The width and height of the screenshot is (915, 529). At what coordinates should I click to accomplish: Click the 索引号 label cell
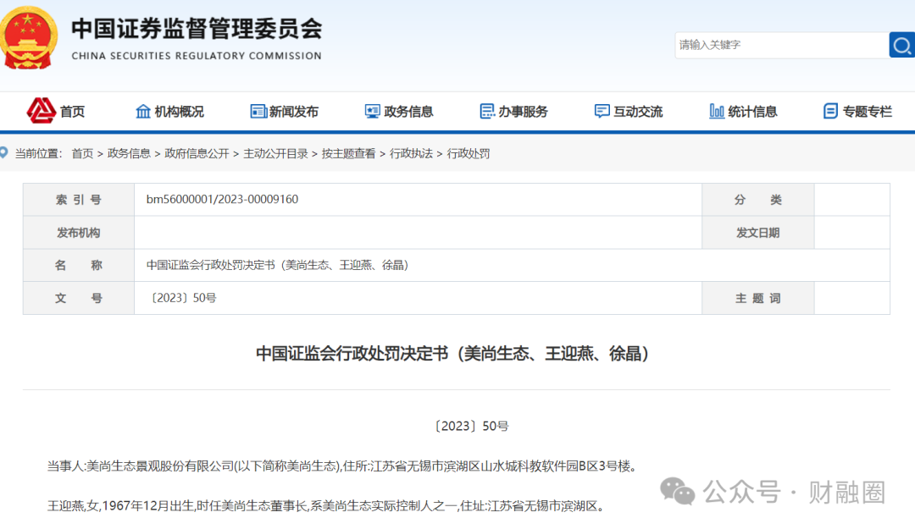(x=79, y=200)
